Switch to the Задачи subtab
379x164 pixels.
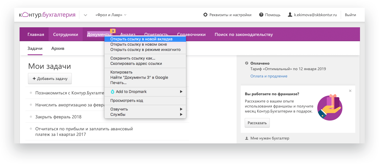(x=35, y=48)
